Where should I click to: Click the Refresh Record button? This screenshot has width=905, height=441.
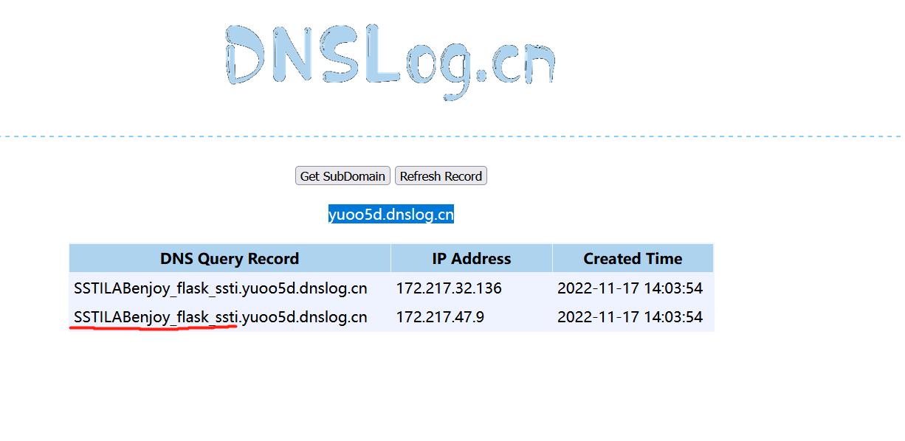[441, 176]
